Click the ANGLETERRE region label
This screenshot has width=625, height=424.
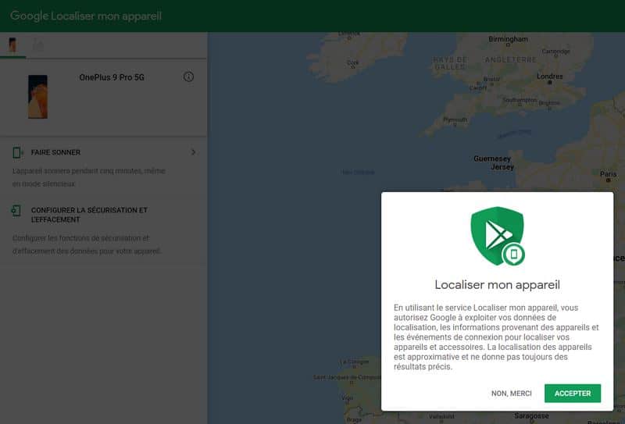511,59
